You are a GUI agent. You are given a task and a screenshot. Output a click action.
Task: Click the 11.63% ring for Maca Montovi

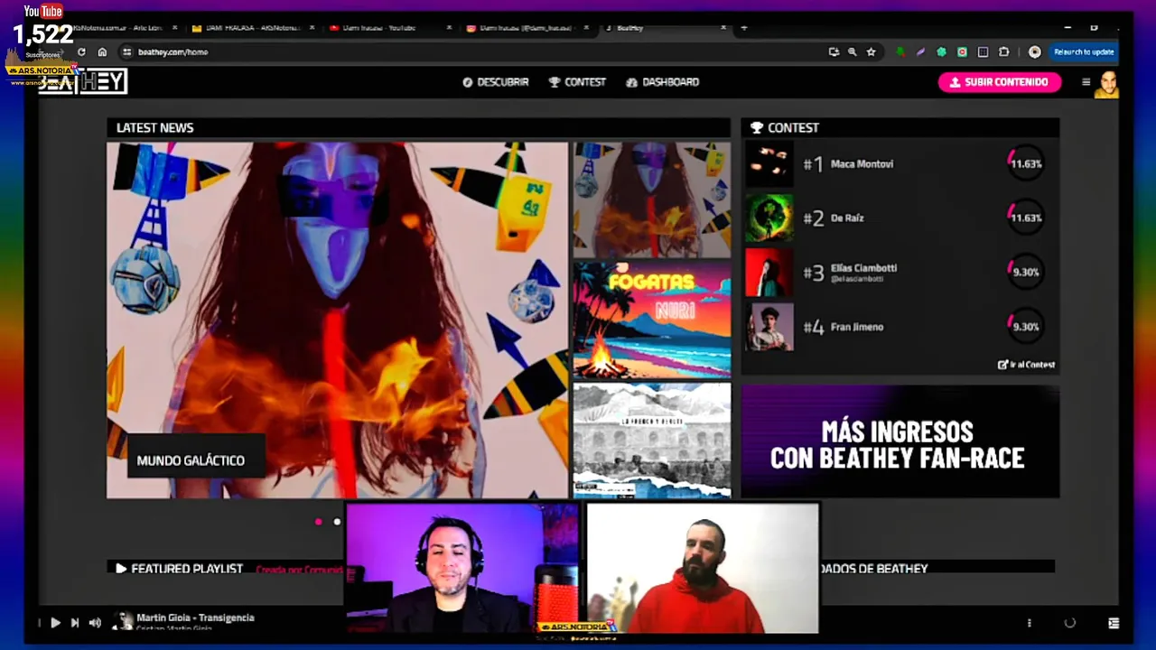pyautogui.click(x=1025, y=164)
